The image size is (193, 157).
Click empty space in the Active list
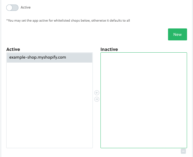[x=49, y=105]
